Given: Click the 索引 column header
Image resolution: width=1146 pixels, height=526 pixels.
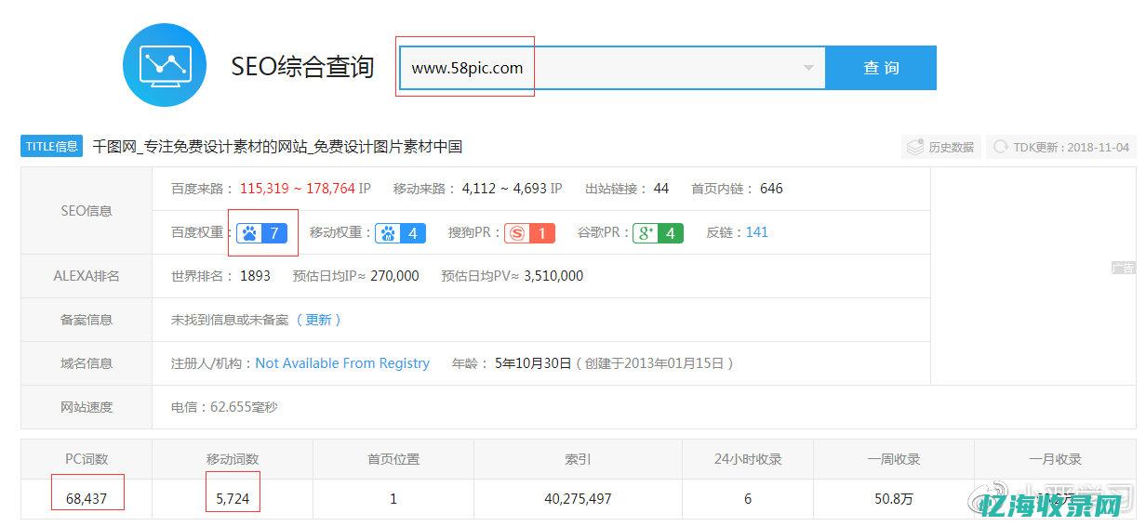Looking at the screenshot, I should point(578,459).
